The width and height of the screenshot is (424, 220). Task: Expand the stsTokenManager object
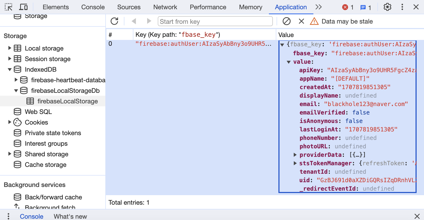click(x=295, y=163)
